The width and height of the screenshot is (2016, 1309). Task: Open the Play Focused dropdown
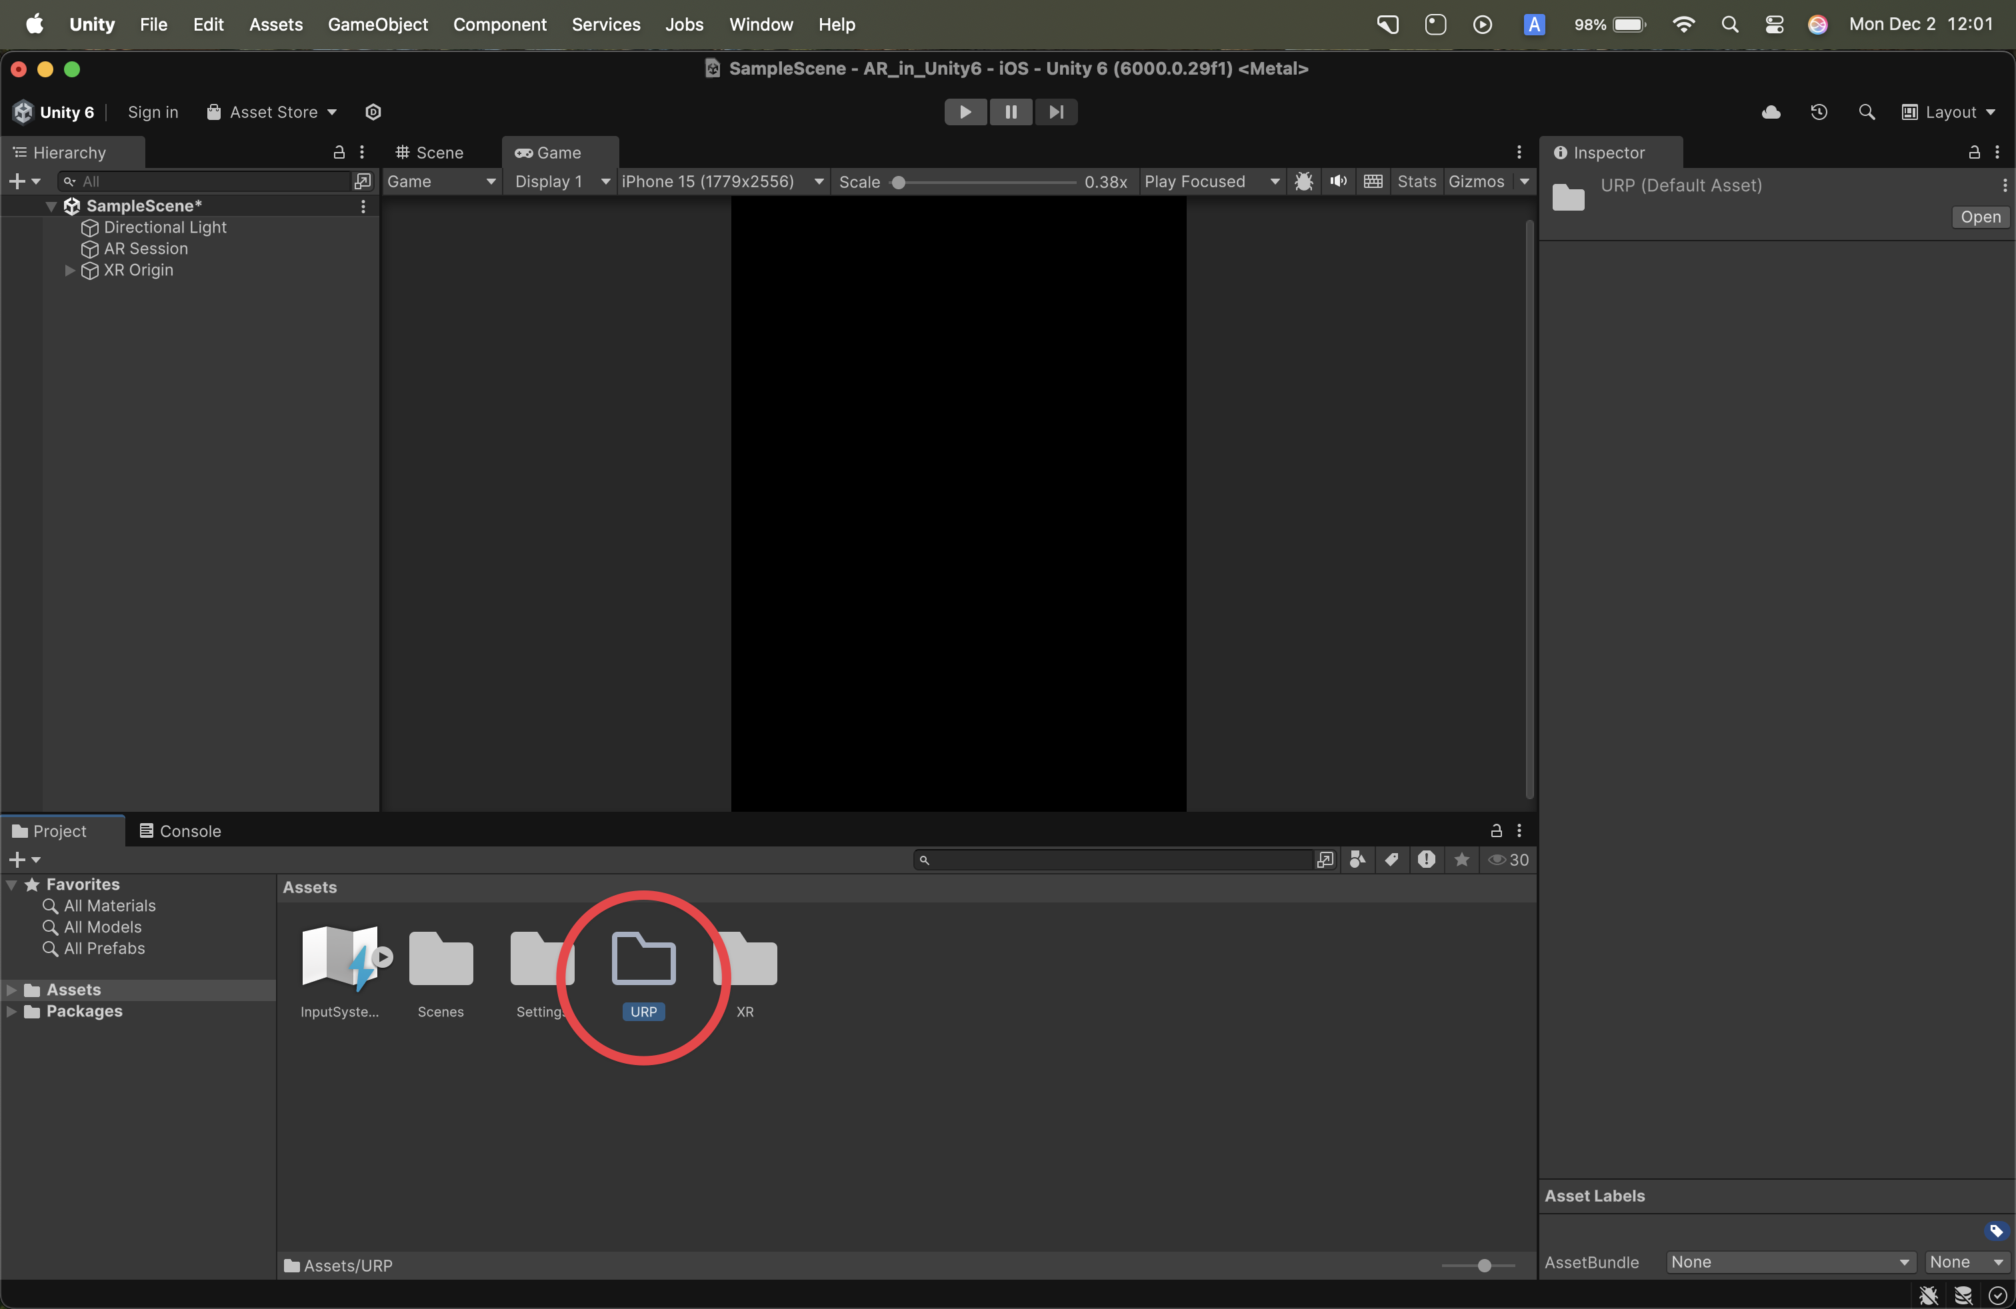pos(1211,181)
